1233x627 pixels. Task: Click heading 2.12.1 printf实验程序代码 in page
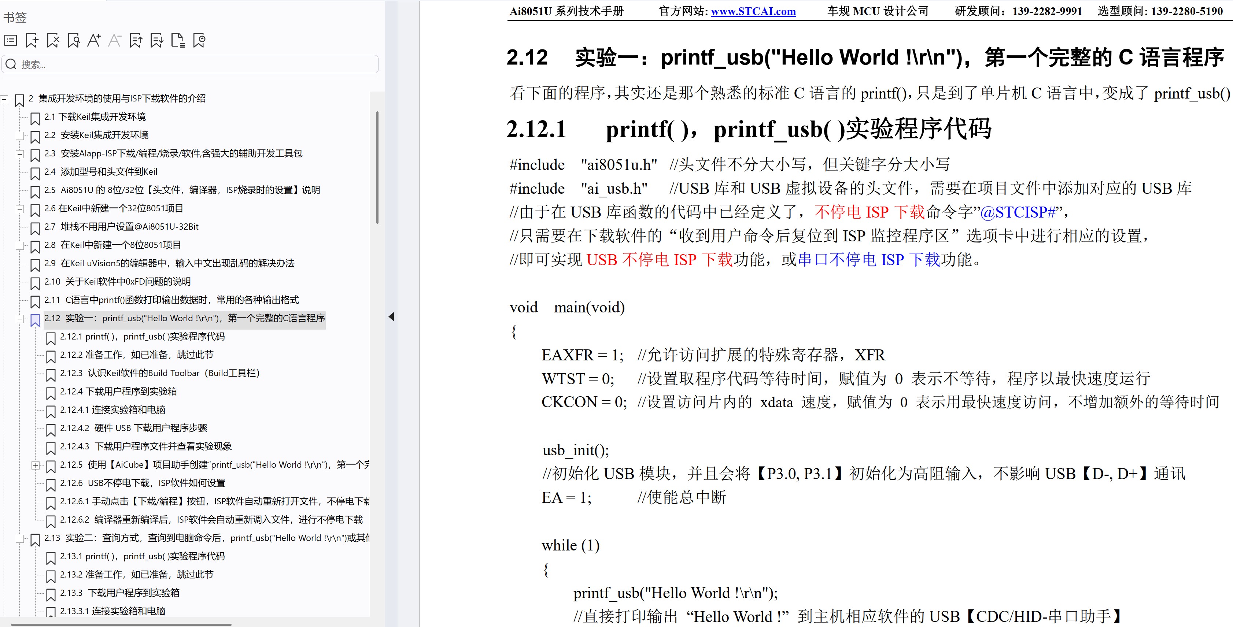pos(749,129)
